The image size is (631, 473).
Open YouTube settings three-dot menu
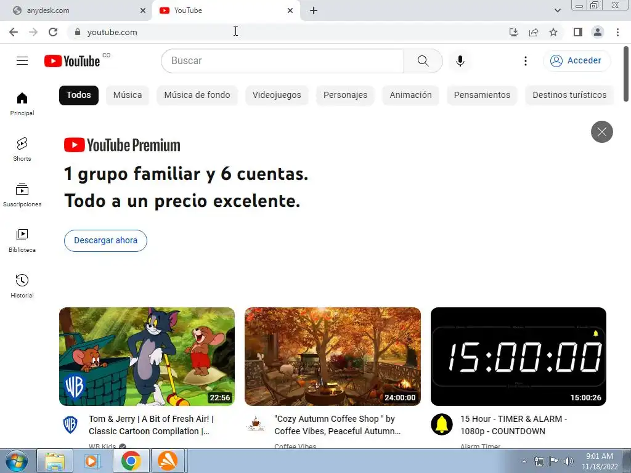pyautogui.click(x=525, y=61)
